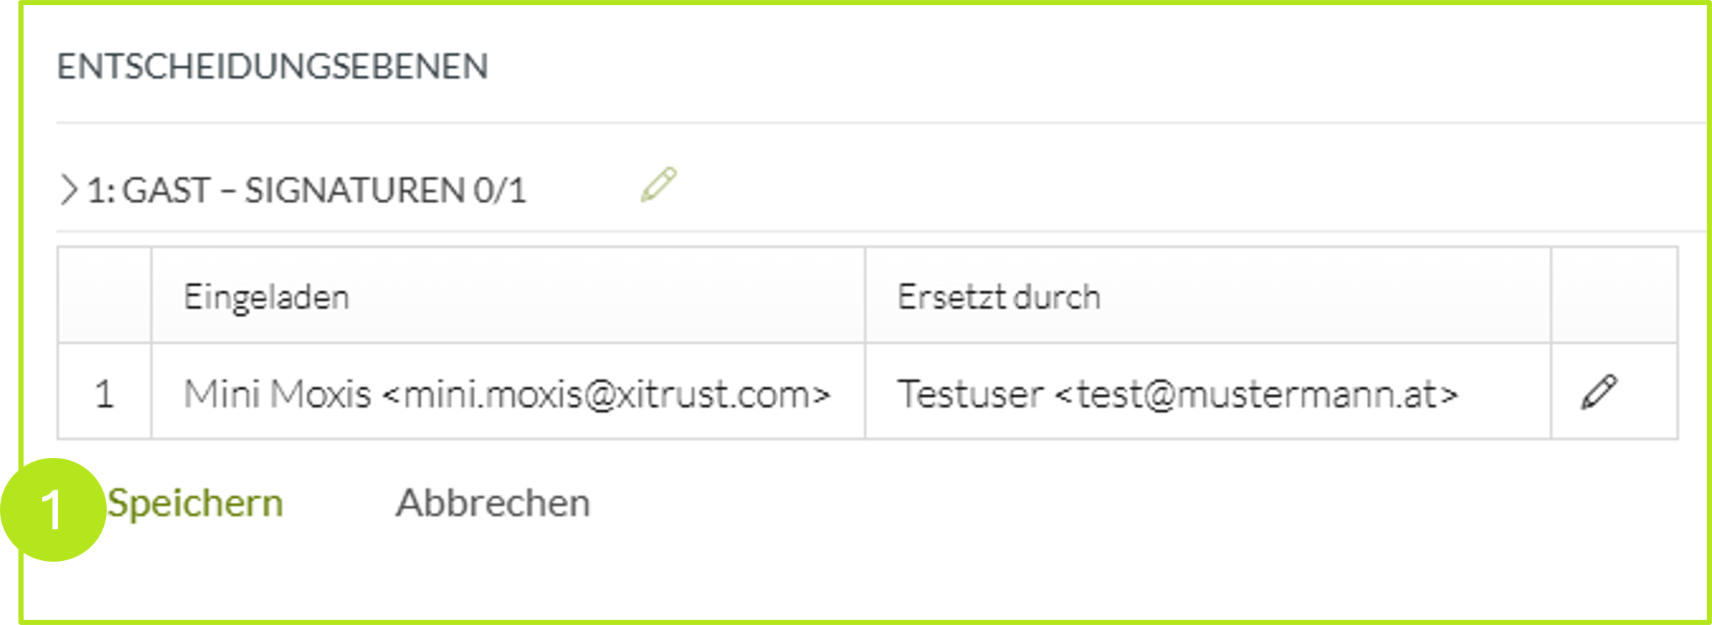Click the GAST level label
The width and height of the screenshot is (1712, 625).
pyautogui.click(x=166, y=191)
